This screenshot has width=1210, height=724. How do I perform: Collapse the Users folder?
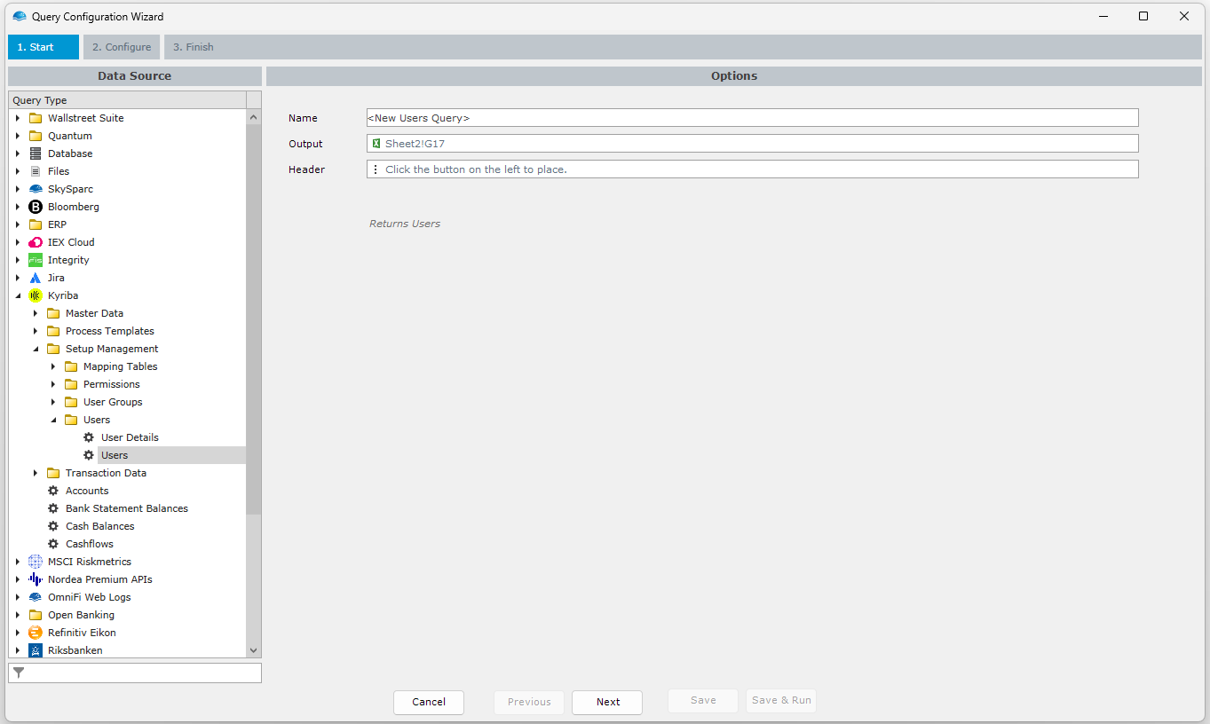coord(53,420)
